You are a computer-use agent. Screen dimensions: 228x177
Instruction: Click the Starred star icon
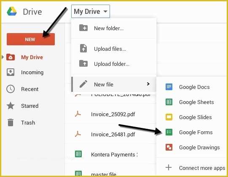pyautogui.click(x=11, y=106)
